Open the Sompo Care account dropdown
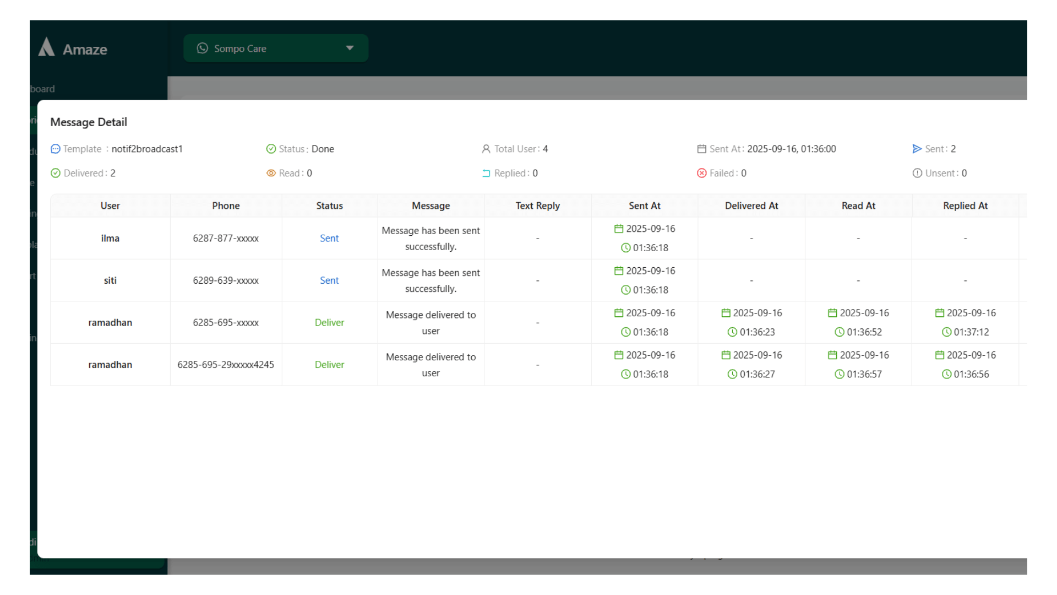The width and height of the screenshot is (1057, 595). point(275,48)
